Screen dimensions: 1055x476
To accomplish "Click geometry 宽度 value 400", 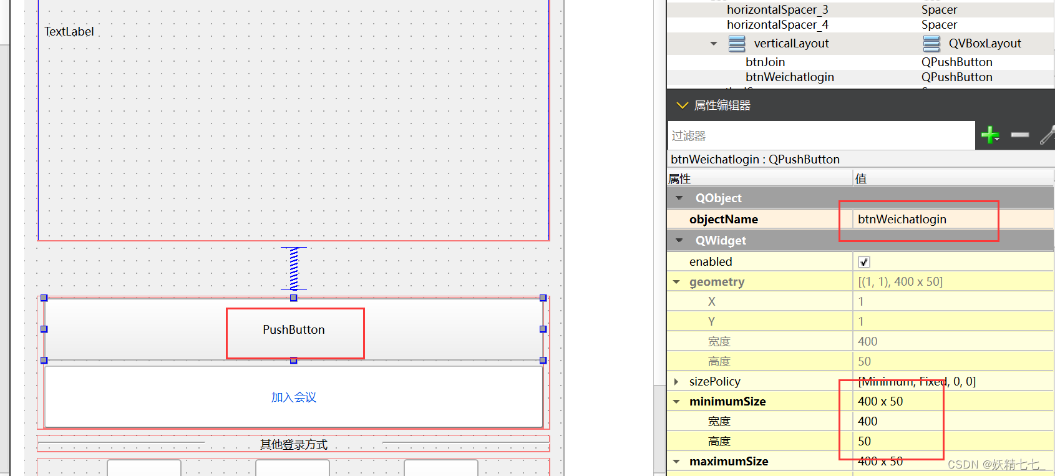I will click(x=953, y=342).
